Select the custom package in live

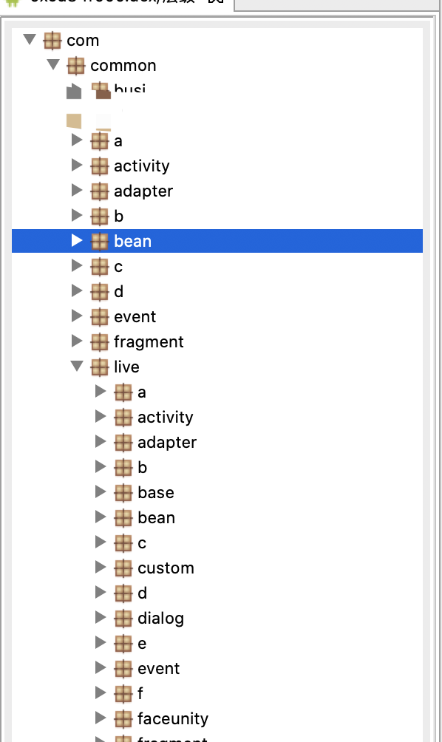(166, 568)
